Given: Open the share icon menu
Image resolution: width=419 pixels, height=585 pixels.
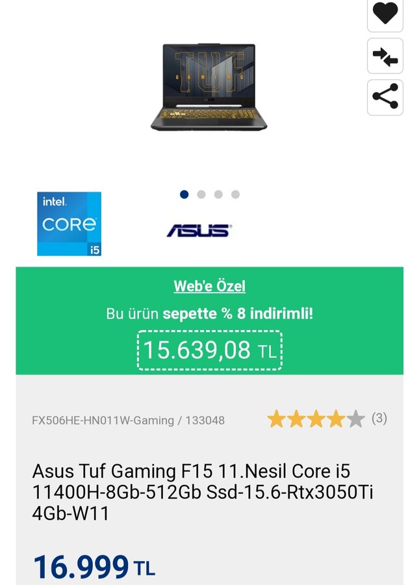Looking at the screenshot, I should 385,97.
